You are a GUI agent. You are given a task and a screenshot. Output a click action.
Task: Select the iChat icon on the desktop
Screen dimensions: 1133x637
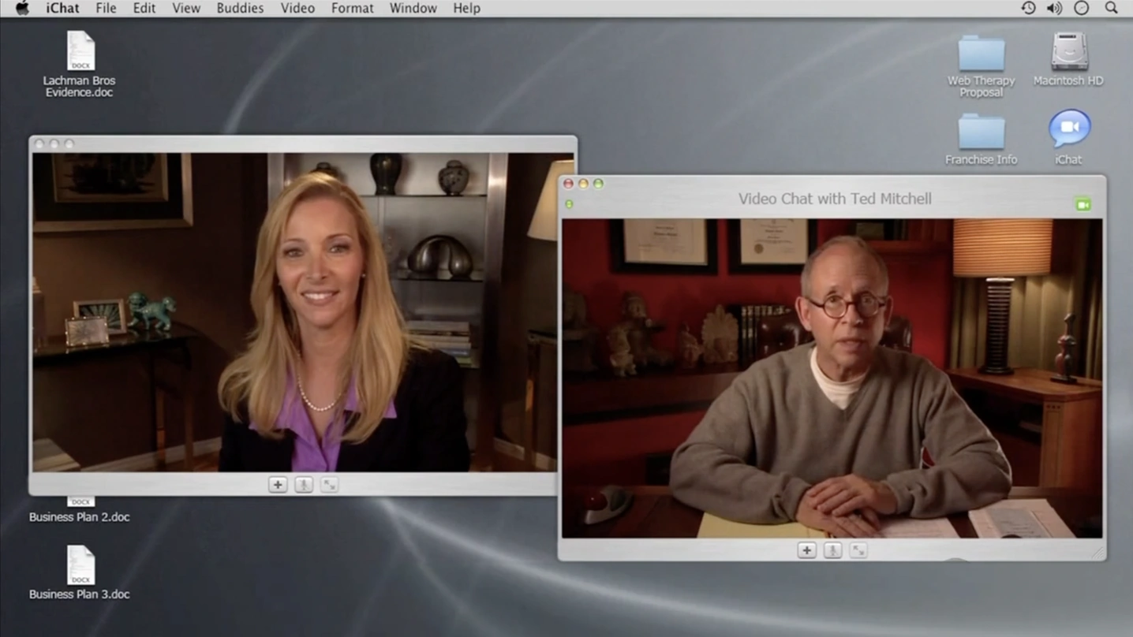coord(1069,129)
